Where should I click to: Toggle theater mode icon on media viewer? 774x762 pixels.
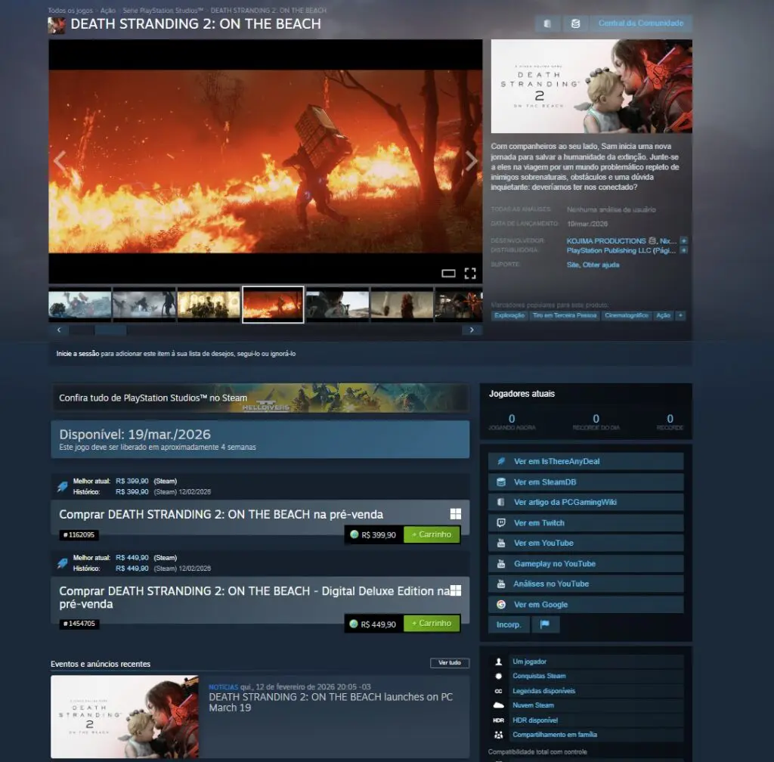click(x=448, y=273)
